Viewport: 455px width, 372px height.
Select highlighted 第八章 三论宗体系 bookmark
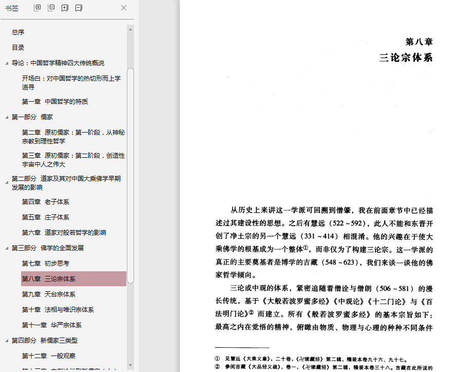74,279
